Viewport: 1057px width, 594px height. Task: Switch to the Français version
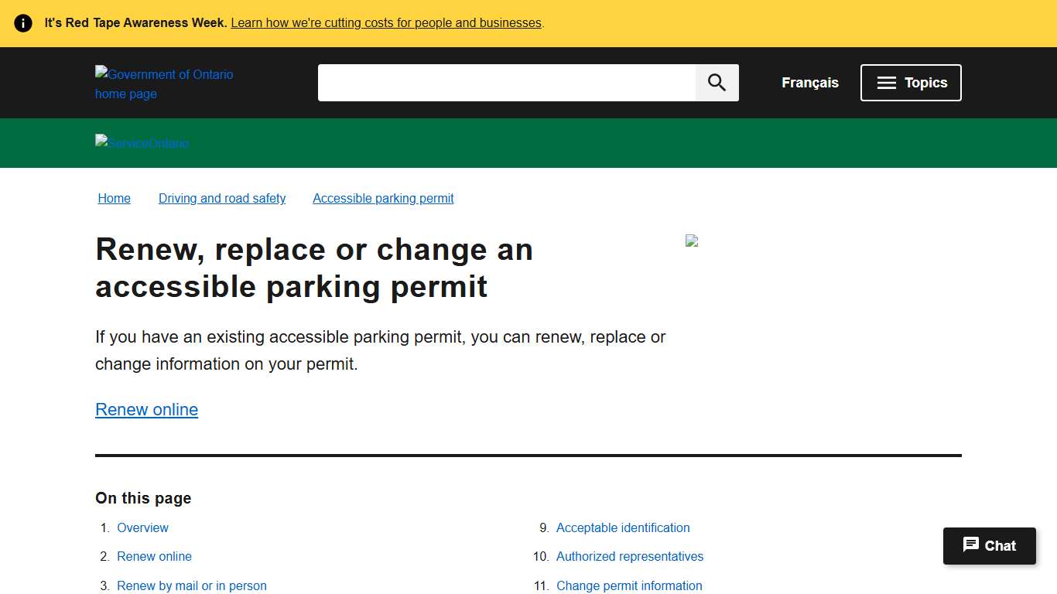[809, 83]
